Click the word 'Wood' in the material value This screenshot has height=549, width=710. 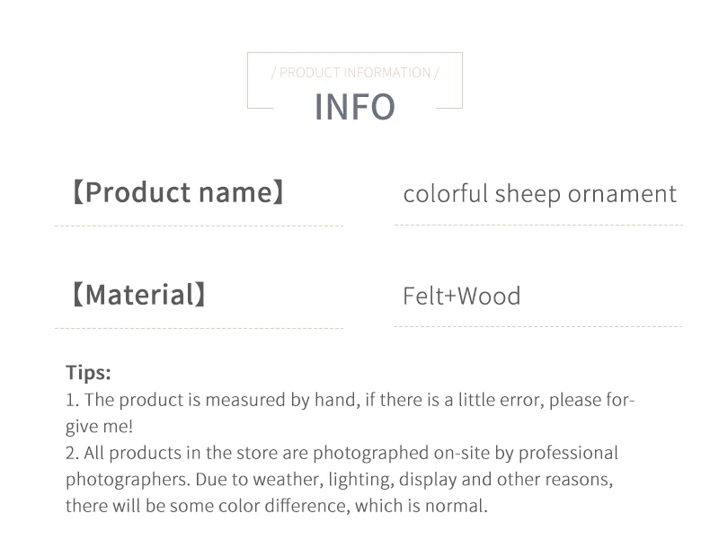[490, 296]
